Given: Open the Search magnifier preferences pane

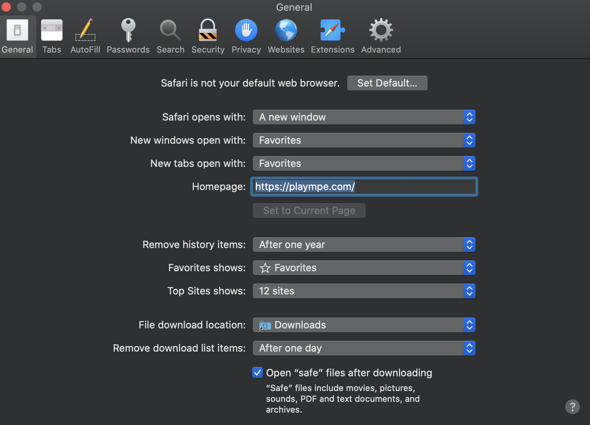Looking at the screenshot, I should pos(171,37).
